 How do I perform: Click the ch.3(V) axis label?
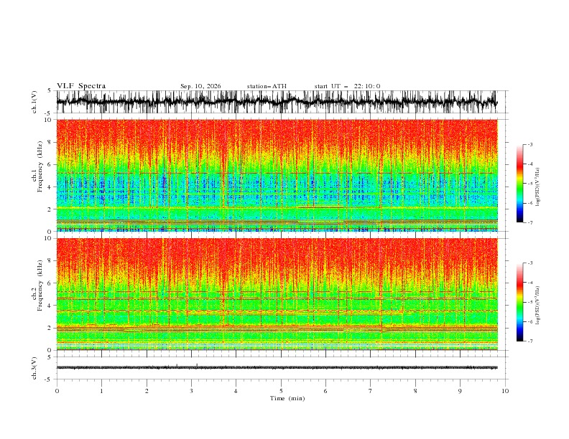point(34,368)
